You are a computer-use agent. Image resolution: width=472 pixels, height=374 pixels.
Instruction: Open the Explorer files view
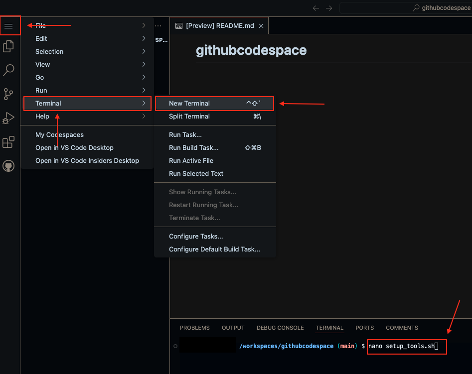pos(8,46)
